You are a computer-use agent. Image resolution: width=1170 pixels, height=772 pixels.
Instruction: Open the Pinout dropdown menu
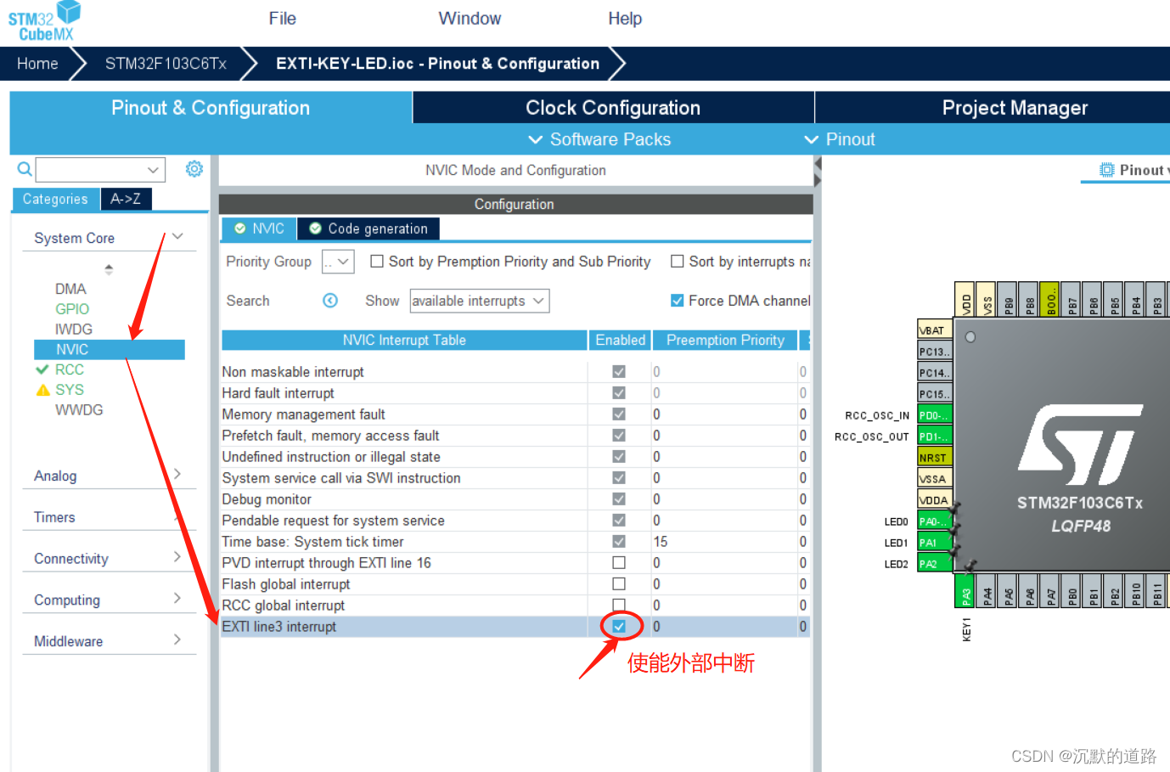tap(840, 139)
